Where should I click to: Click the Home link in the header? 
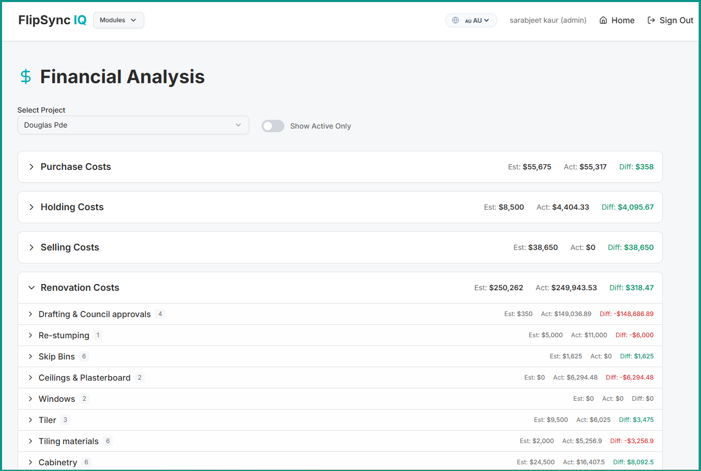[623, 20]
